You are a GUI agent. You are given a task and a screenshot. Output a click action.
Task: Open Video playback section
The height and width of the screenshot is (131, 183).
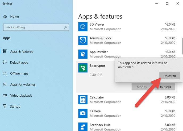[21, 96]
